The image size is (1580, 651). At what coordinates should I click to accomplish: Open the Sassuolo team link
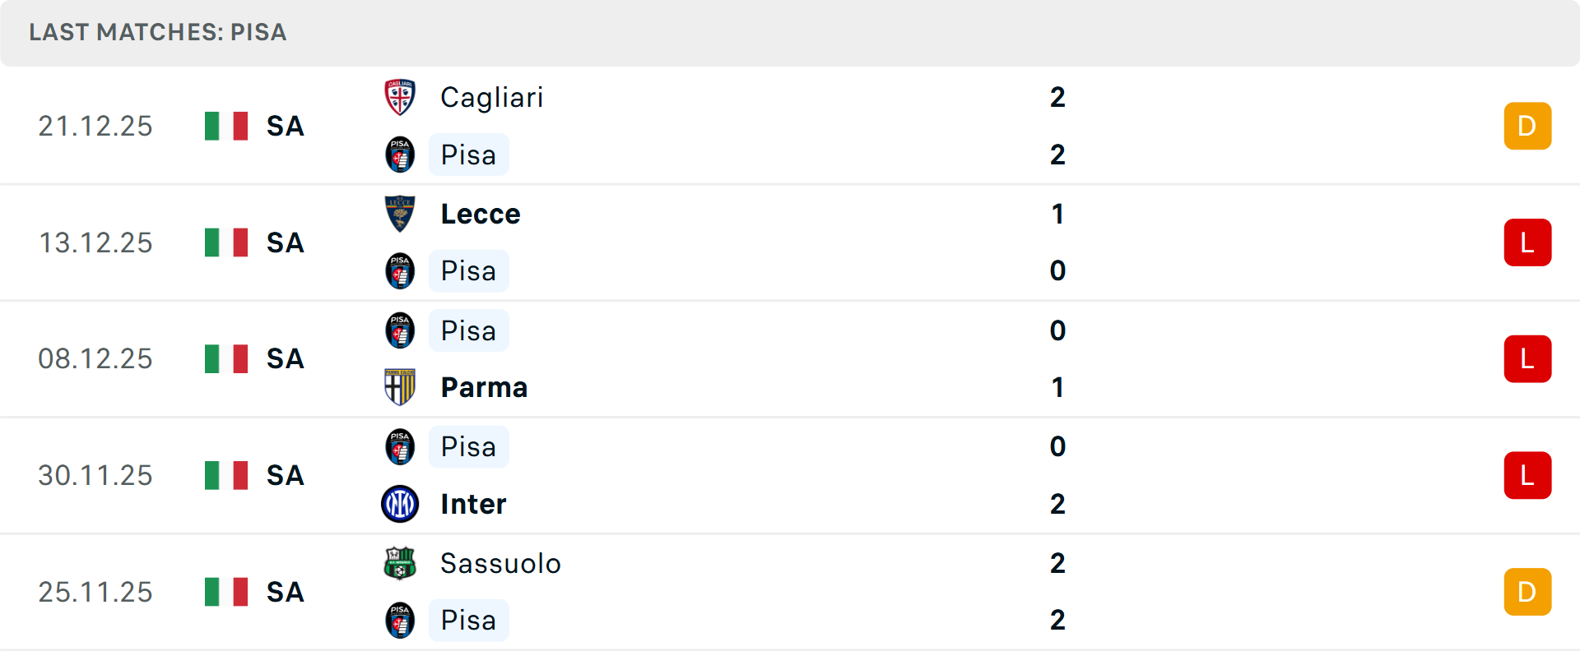click(500, 563)
